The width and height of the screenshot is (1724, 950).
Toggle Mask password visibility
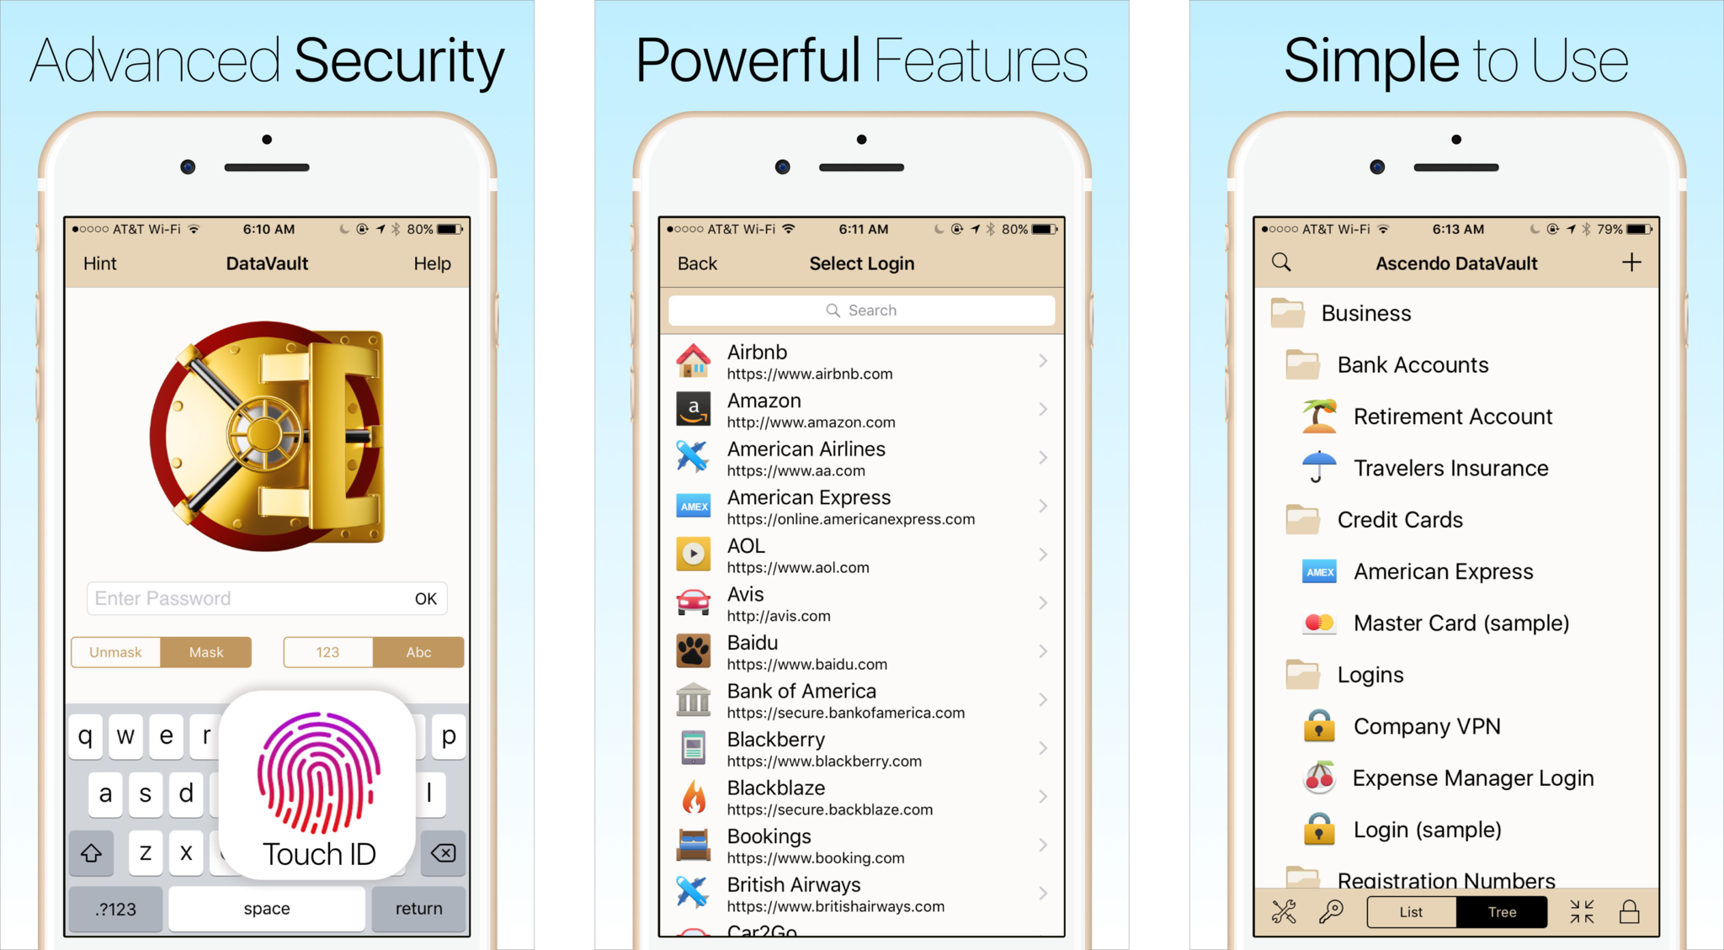205,651
